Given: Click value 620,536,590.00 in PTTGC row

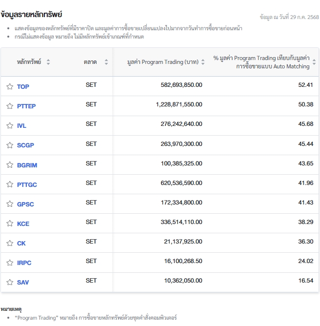Looking at the screenshot, I should tap(181, 183).
